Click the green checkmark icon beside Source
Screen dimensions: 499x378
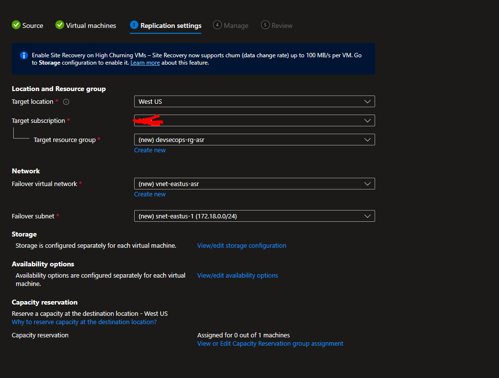click(x=16, y=25)
